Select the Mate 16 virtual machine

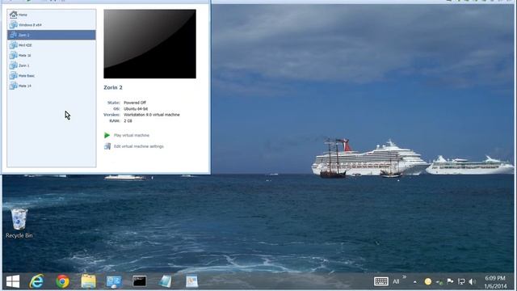(52, 56)
